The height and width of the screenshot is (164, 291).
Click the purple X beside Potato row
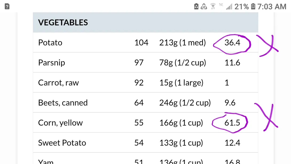[269, 45]
